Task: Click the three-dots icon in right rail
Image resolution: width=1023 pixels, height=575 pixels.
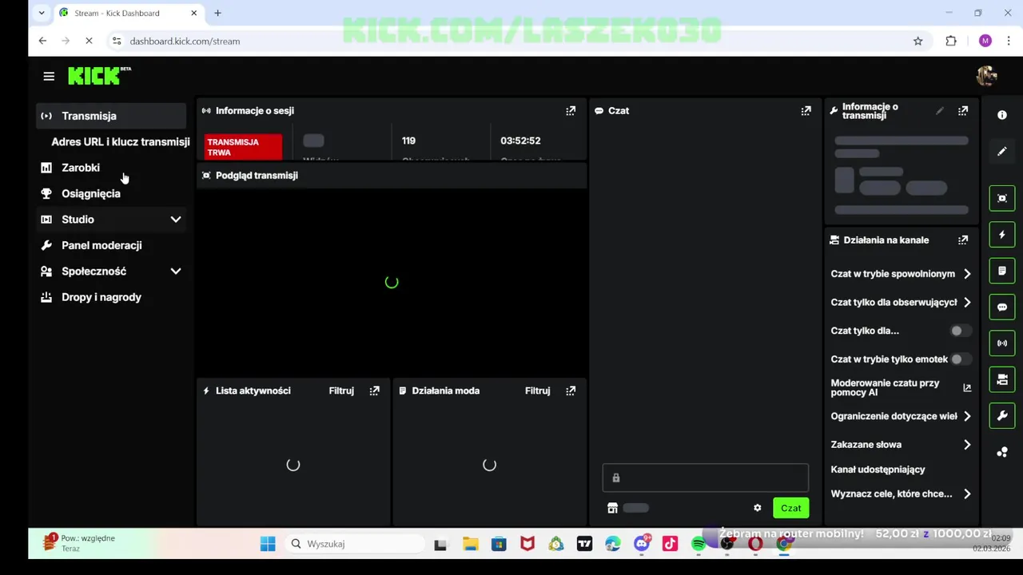Action: coord(1002,452)
